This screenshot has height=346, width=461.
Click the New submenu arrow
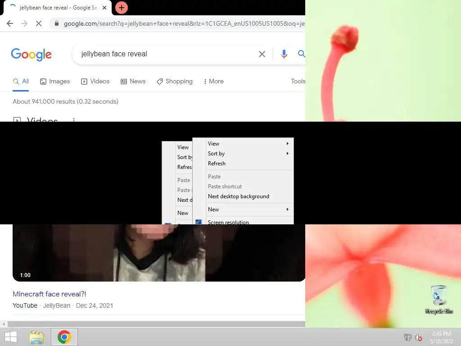pos(288,209)
